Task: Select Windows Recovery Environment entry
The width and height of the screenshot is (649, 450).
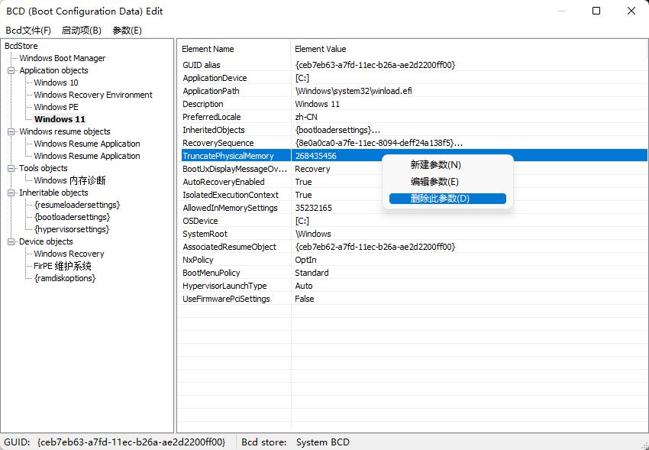Action: pyautogui.click(x=93, y=95)
